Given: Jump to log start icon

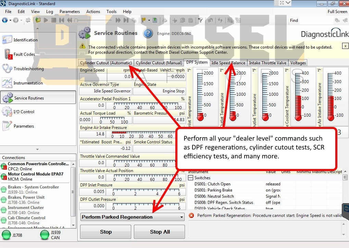Looking at the screenshot, I should coord(62,20).
